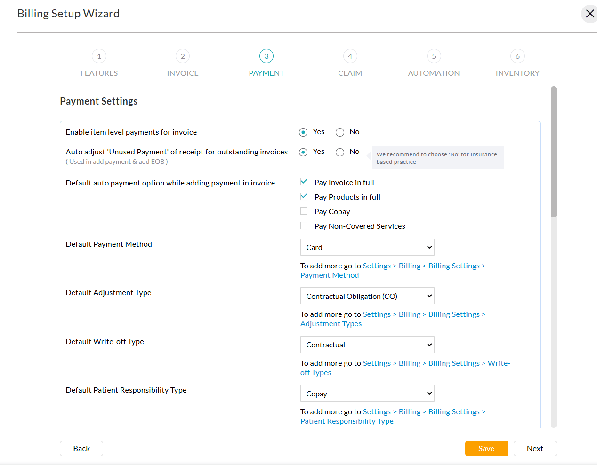Enable item level payments with Yes
This screenshot has height=467, width=597.
[x=303, y=132]
